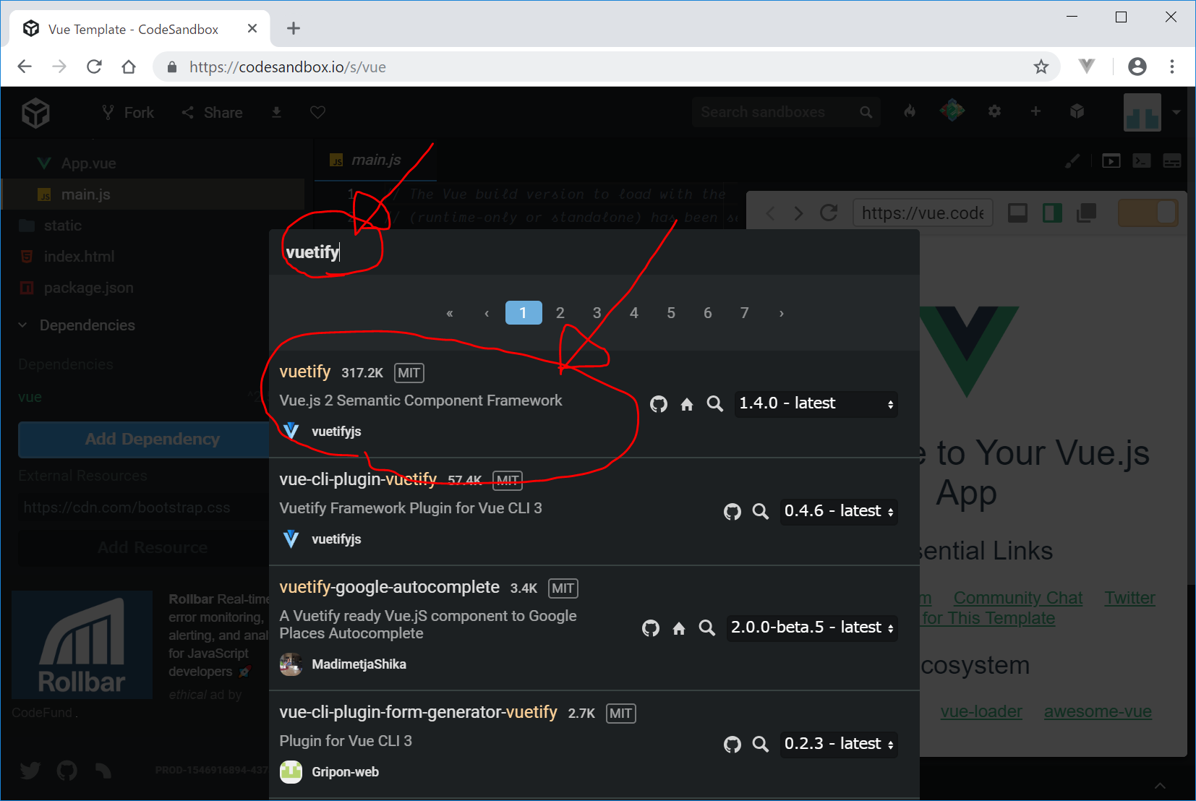Image resolution: width=1196 pixels, height=801 pixels.
Task: Open vuetify-google-autocomplete search icon
Action: click(707, 628)
